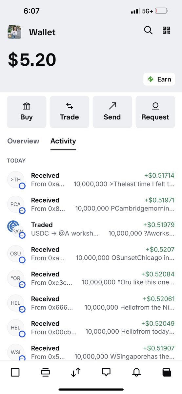Tap the Send arrow button

112,112
